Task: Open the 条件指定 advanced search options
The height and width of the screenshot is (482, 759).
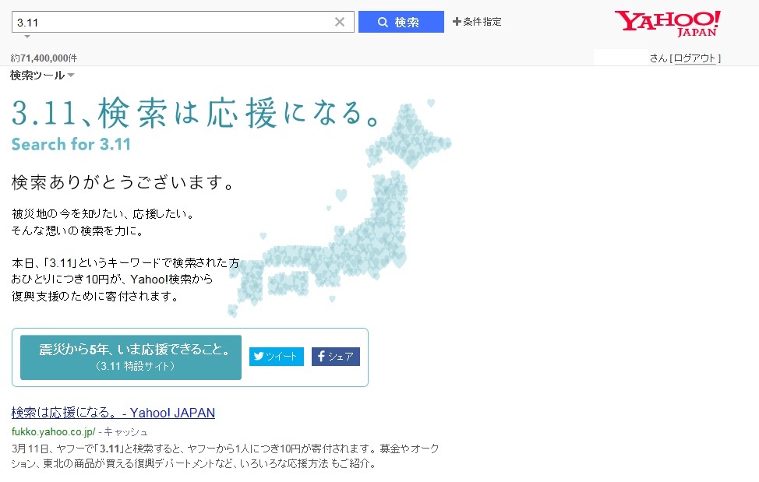Action: click(x=477, y=22)
